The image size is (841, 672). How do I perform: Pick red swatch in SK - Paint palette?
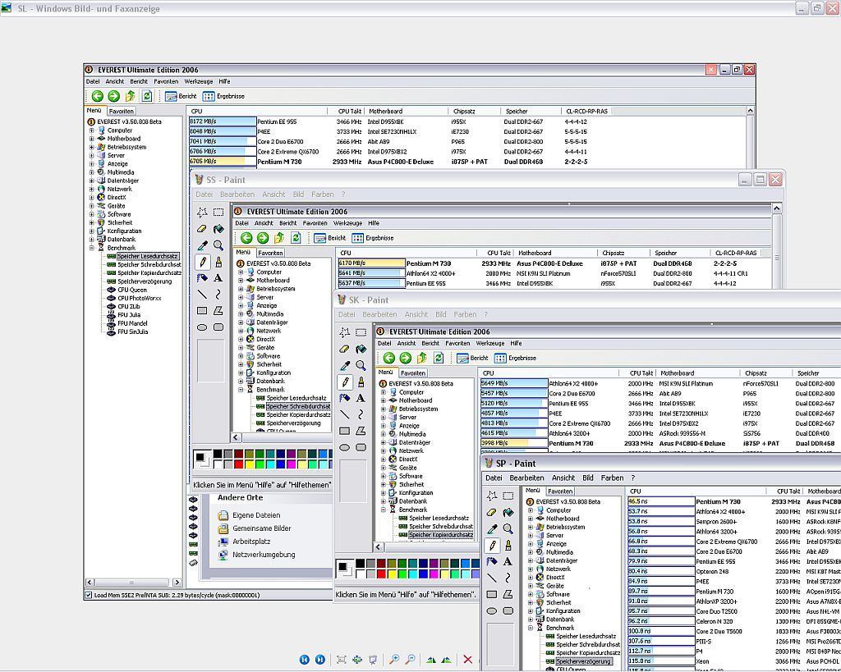(381, 574)
